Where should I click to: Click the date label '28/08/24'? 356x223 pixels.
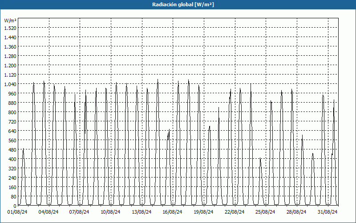(x=296, y=212)
